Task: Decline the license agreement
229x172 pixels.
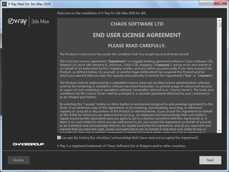Action: (19, 160)
